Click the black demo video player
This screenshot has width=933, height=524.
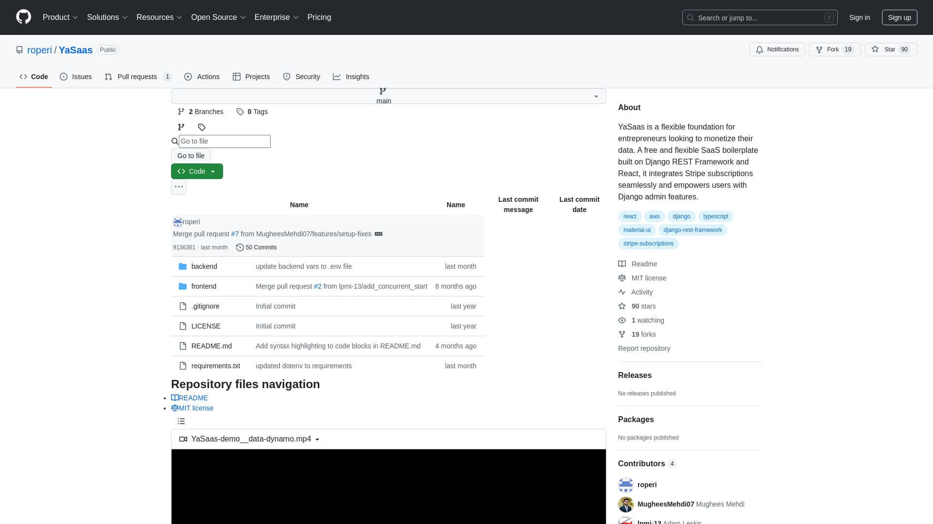point(388,487)
